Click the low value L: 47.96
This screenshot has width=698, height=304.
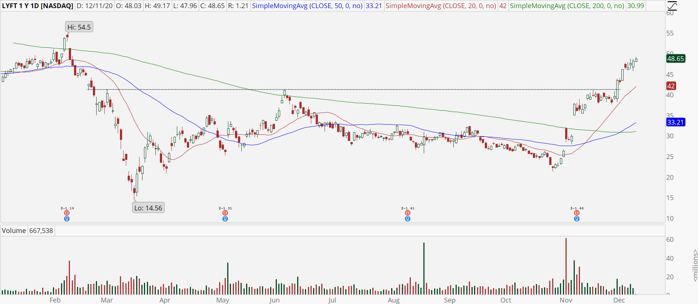pos(185,6)
